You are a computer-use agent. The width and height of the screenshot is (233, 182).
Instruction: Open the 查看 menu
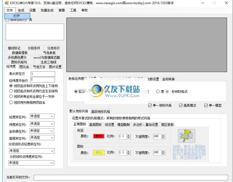[62, 10]
